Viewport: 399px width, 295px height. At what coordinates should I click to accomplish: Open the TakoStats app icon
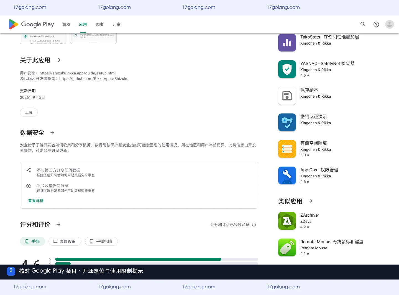[x=287, y=43]
